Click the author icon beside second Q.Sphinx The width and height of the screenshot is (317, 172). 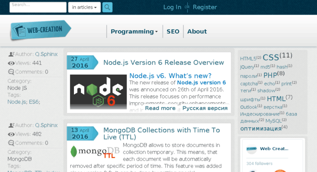pos(11,125)
